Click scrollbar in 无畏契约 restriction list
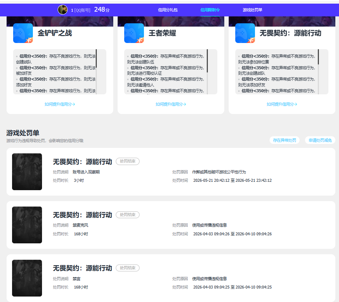Viewport: 339px width, 302px height. pos(318,57)
